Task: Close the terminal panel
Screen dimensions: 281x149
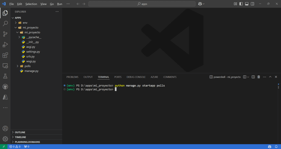Action: tap(276, 77)
